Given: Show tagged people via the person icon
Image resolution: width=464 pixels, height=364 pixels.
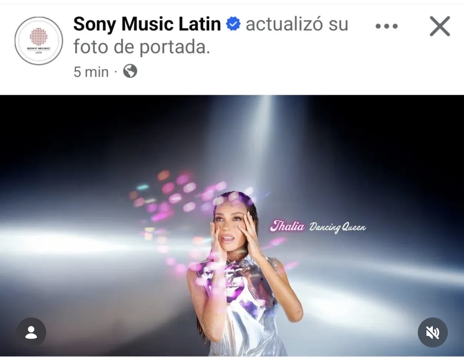Looking at the screenshot, I should (31, 332).
